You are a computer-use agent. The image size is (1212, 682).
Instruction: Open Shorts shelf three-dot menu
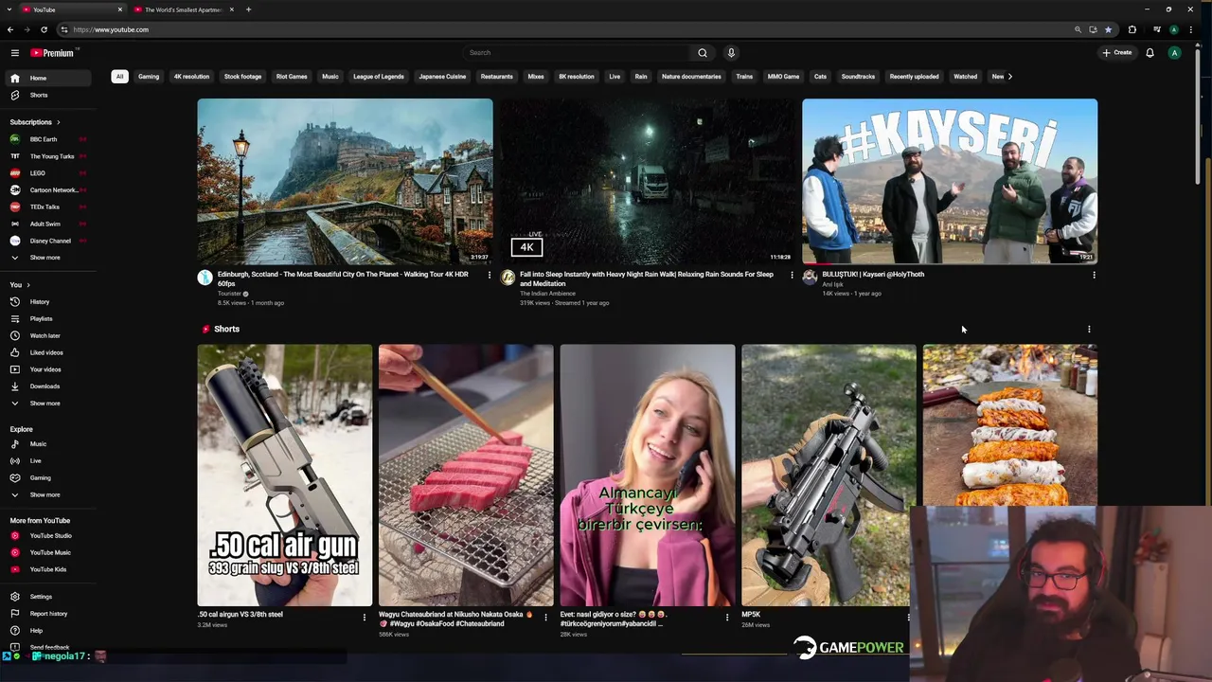point(1089,330)
